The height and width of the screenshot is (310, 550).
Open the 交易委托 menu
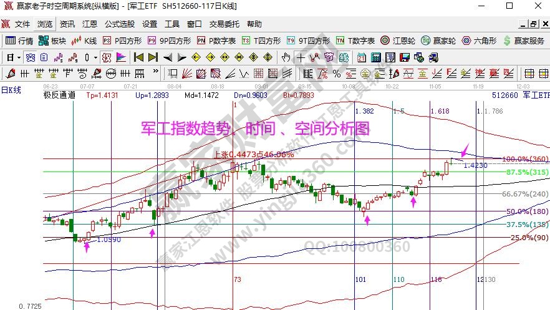click(x=224, y=24)
